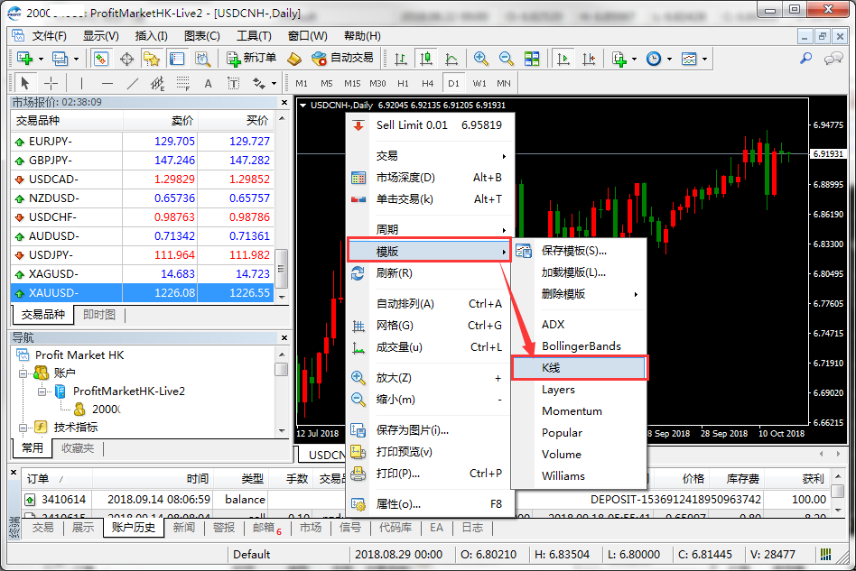This screenshot has height=571, width=856.
Task: Click the chart zoom out magnifier icon
Action: (507, 59)
